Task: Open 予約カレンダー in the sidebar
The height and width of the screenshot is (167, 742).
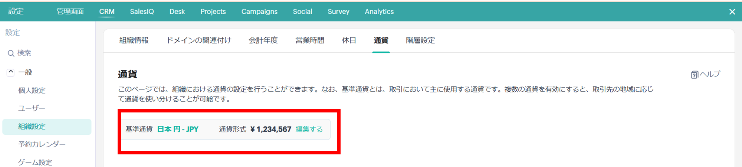Action: coord(42,144)
